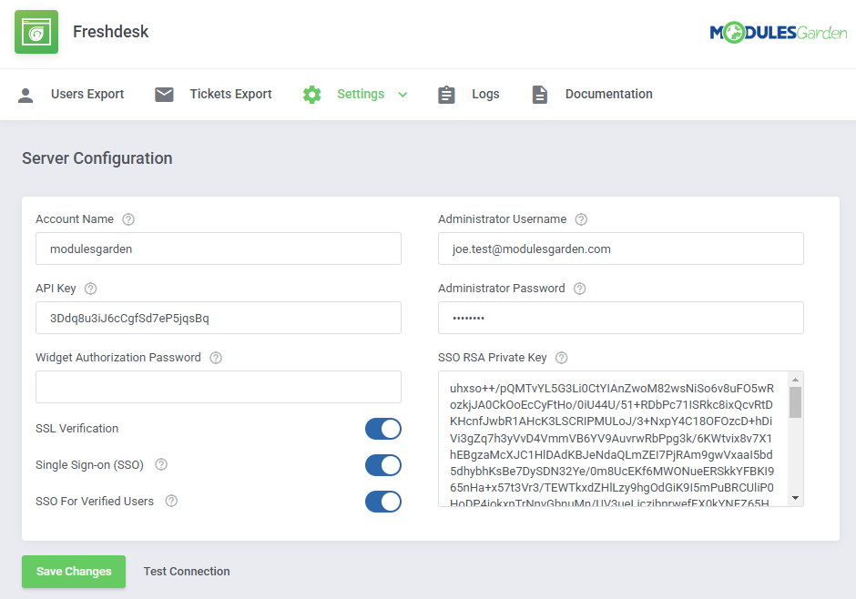Click the SSO RSA Private Key label
Screen dimensions: 856x599
(493, 358)
